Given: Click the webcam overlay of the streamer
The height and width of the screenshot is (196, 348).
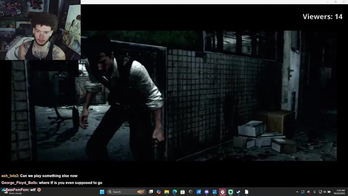Looking at the screenshot, I should coord(40,30).
